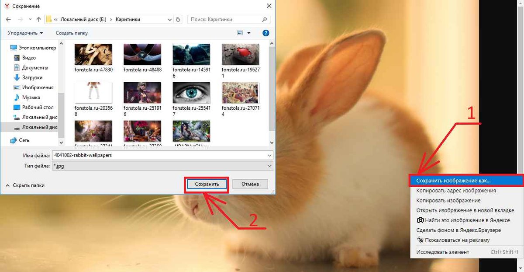Open the blue Help question mark icon
This screenshot has height=272, width=524.
tap(265, 33)
